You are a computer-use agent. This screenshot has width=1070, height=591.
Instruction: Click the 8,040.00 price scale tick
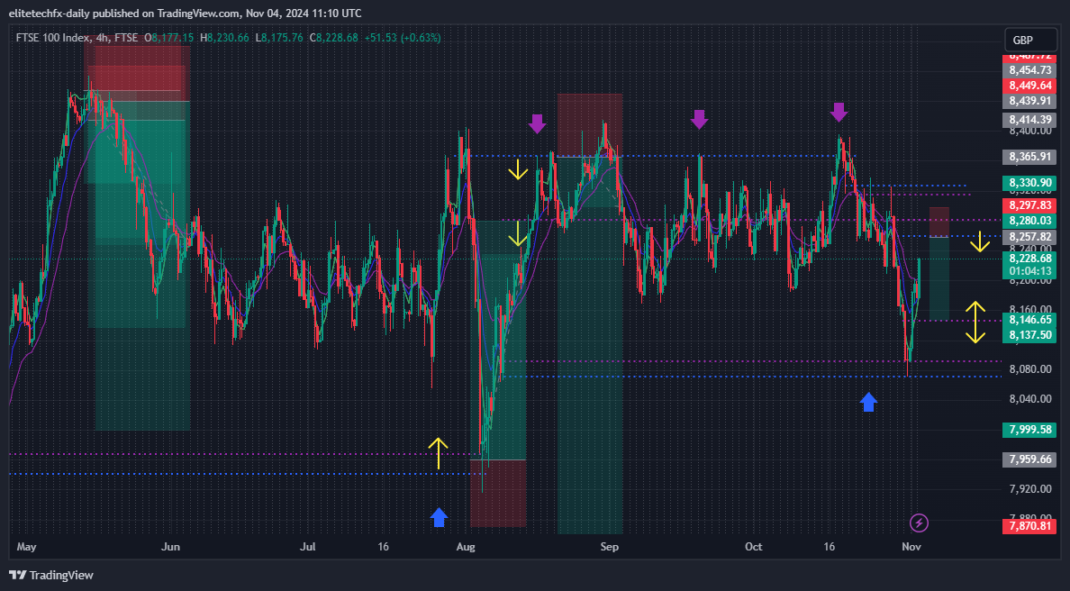point(1029,399)
